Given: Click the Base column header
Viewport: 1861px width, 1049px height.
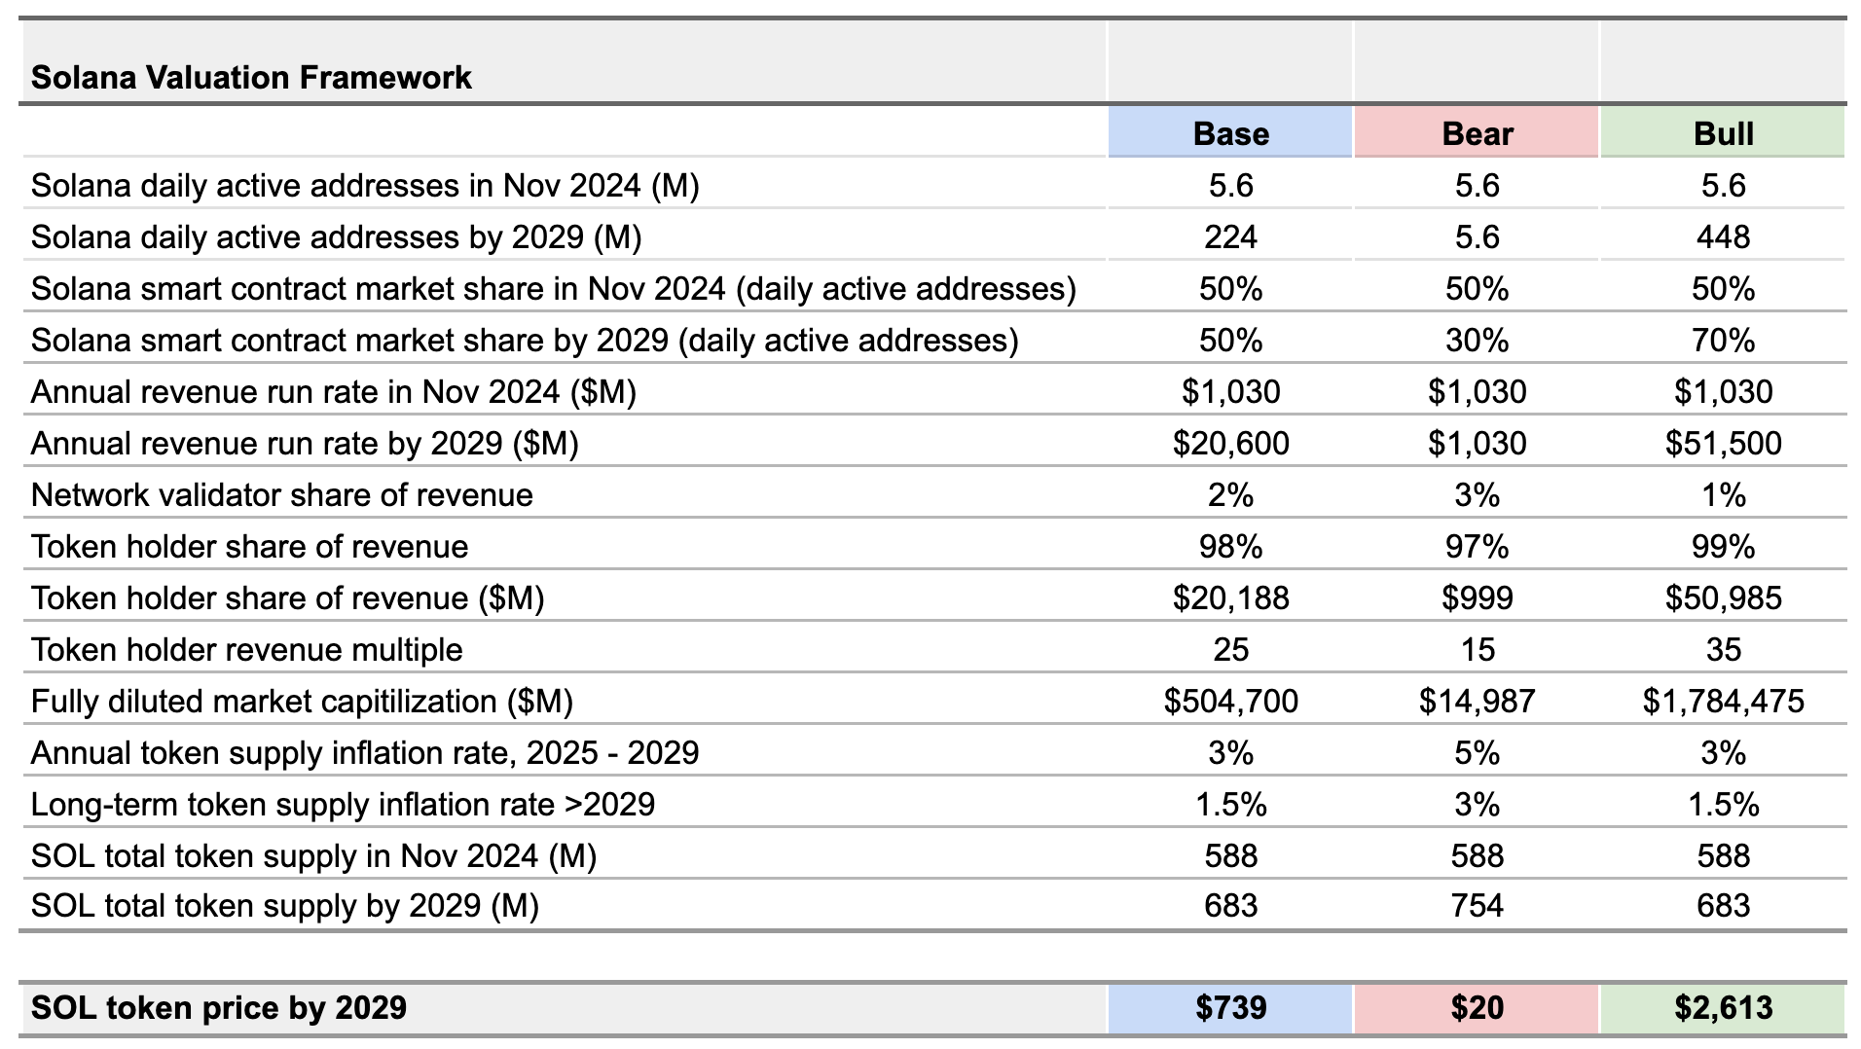Looking at the screenshot, I should 1230,132.
